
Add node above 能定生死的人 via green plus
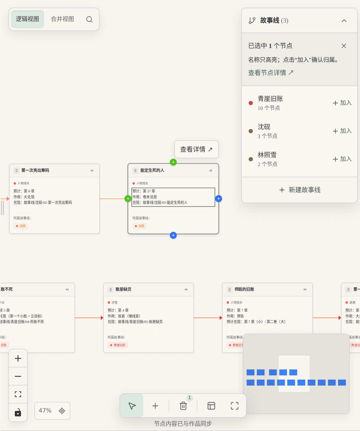click(x=173, y=162)
